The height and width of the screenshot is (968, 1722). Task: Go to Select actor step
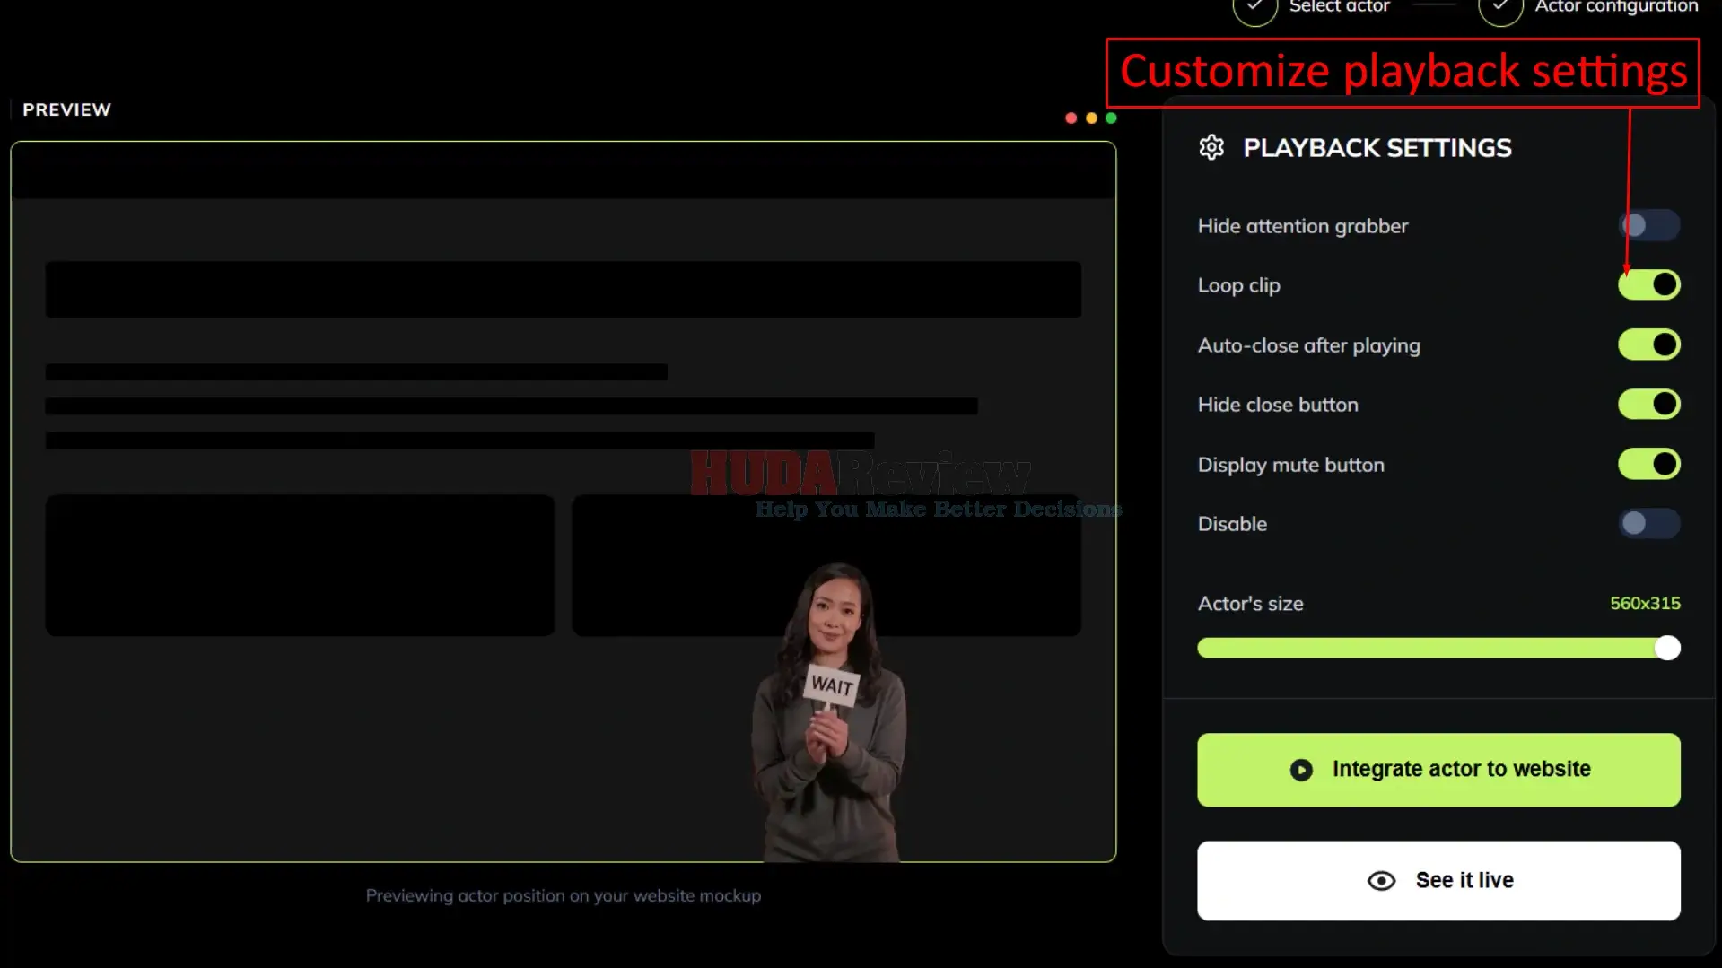(1339, 7)
